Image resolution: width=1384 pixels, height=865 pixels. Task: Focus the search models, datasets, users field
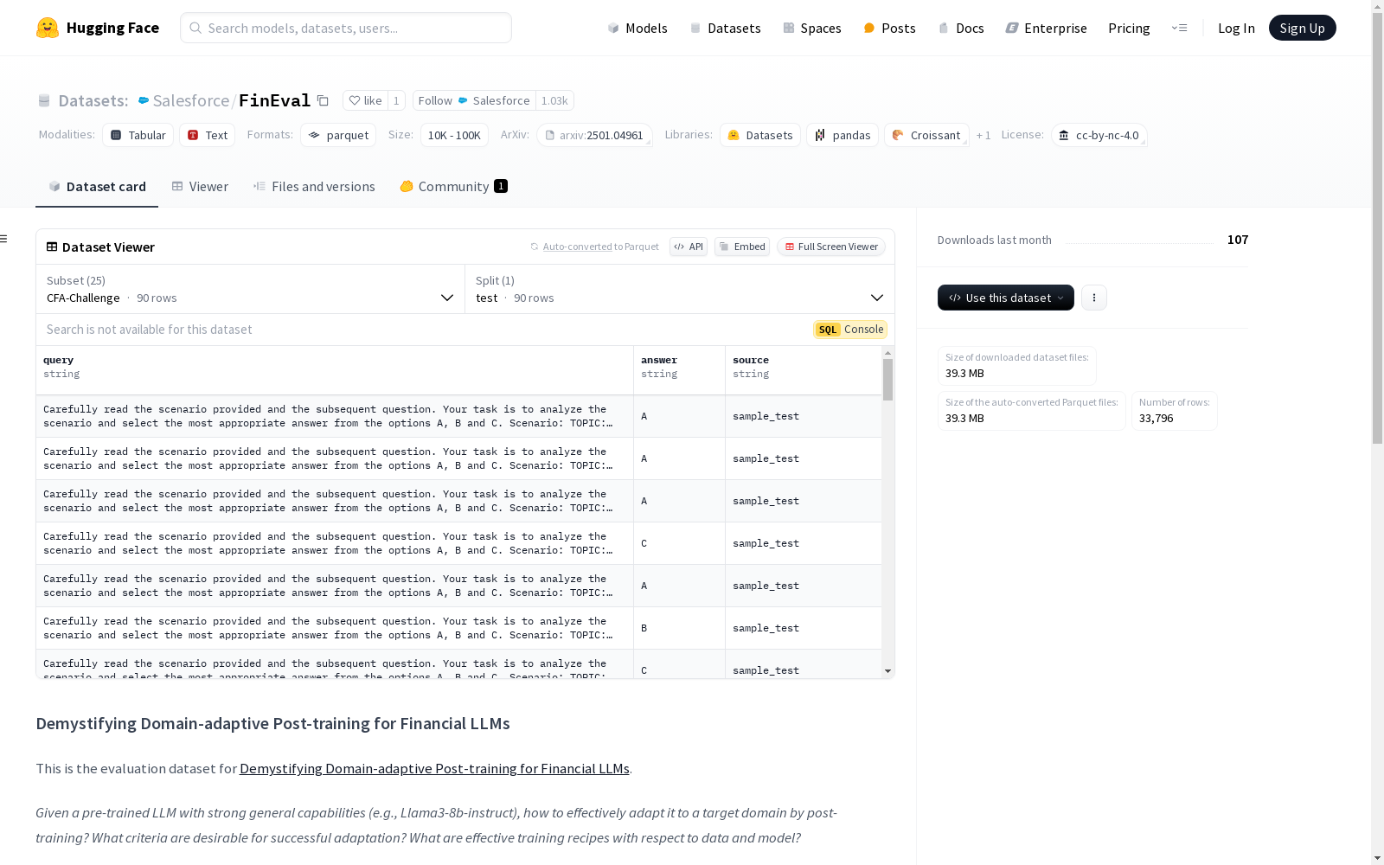346,28
